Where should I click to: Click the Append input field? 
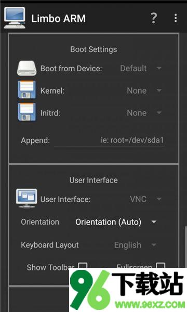(x=109, y=140)
